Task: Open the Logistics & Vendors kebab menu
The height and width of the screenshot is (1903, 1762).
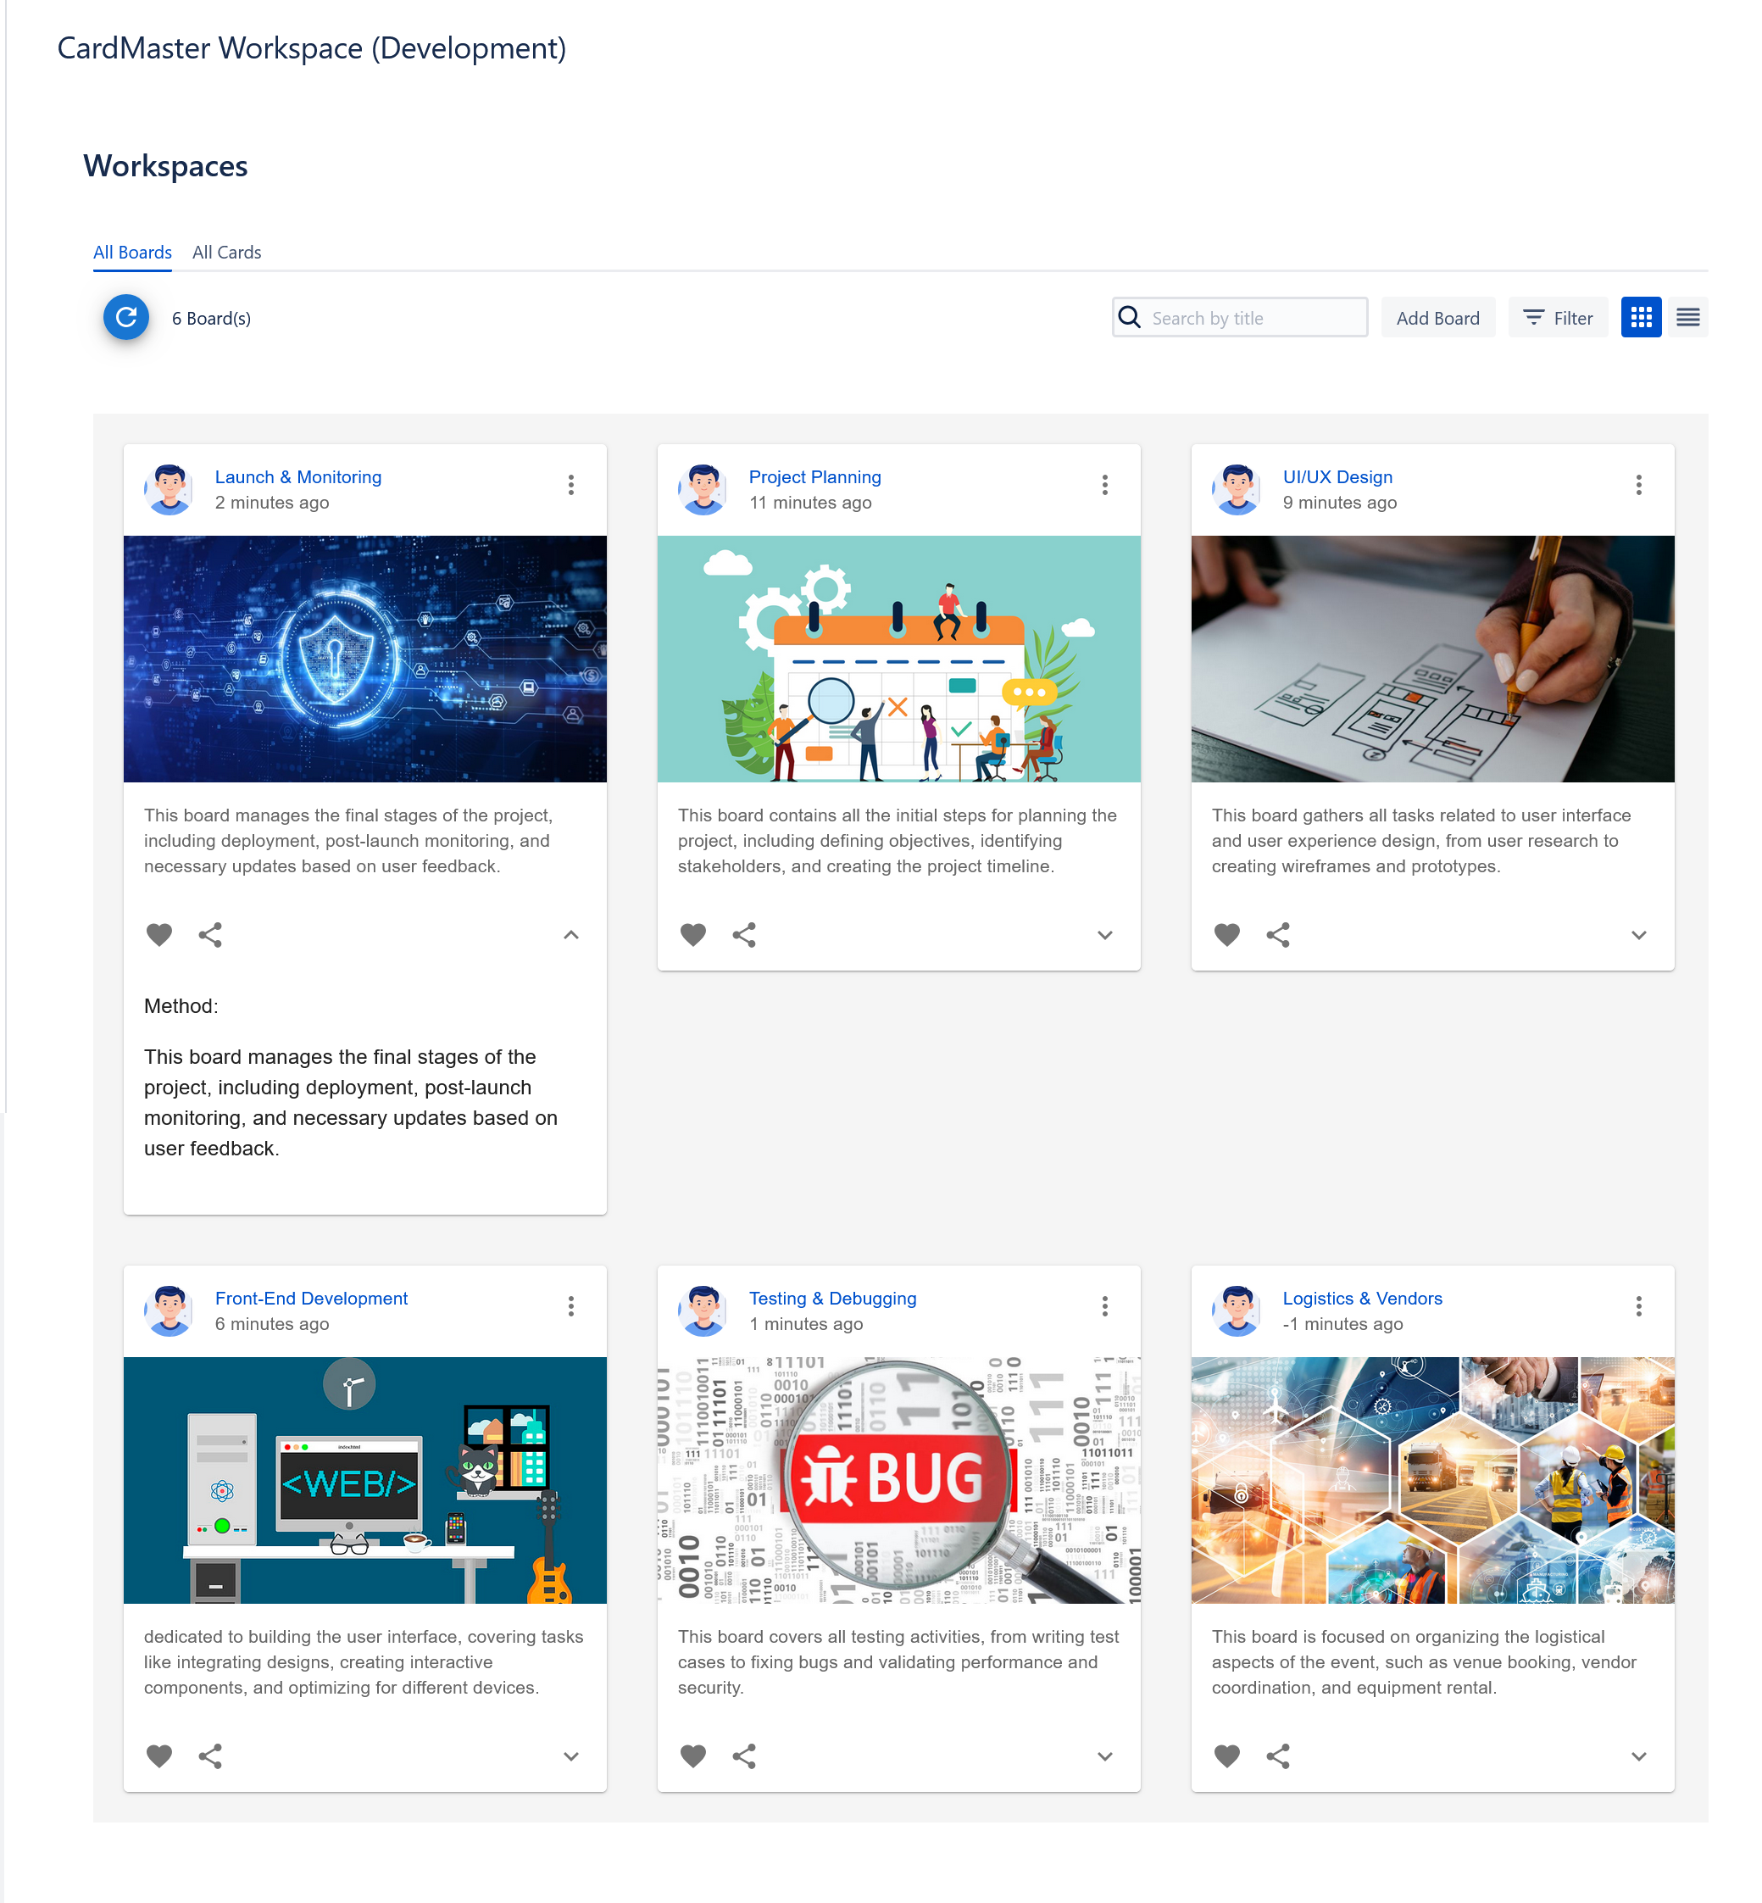Action: pyautogui.click(x=1638, y=1306)
